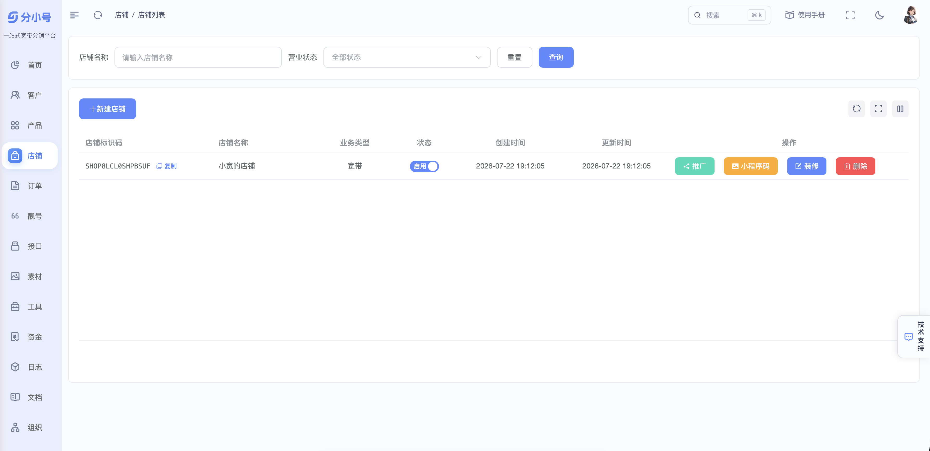Open 资金 section
Viewport: 930px width, 451px height.
click(x=30, y=337)
